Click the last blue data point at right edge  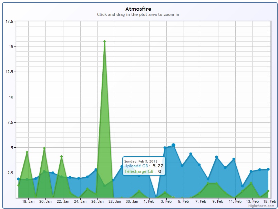click(x=268, y=169)
